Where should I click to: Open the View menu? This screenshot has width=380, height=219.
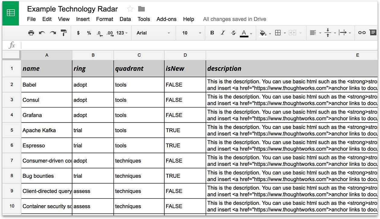pos(64,19)
